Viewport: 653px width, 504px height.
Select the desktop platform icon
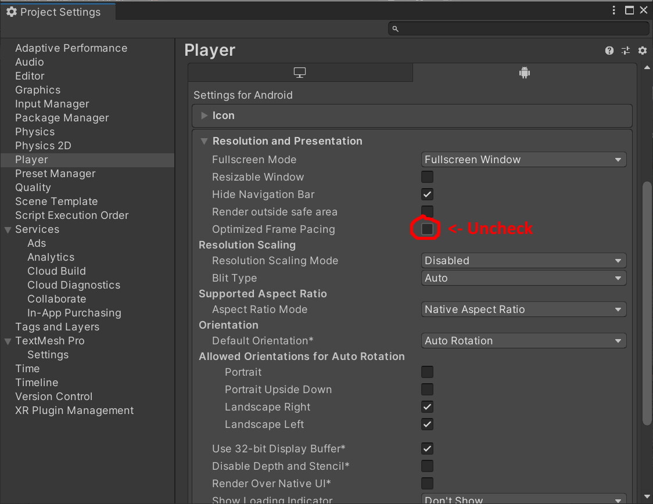300,72
